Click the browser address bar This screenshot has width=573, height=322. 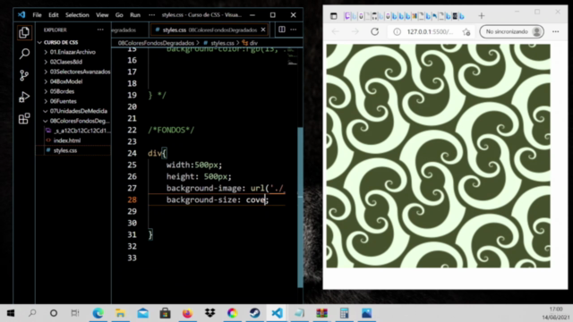pos(430,32)
